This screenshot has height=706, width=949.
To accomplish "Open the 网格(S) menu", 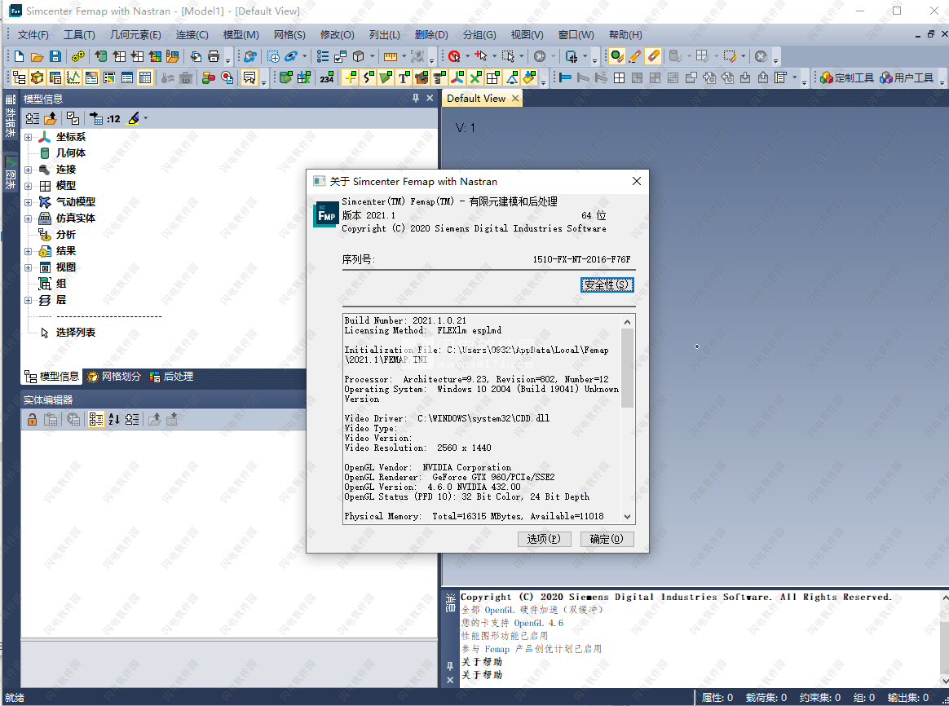I will [x=289, y=35].
